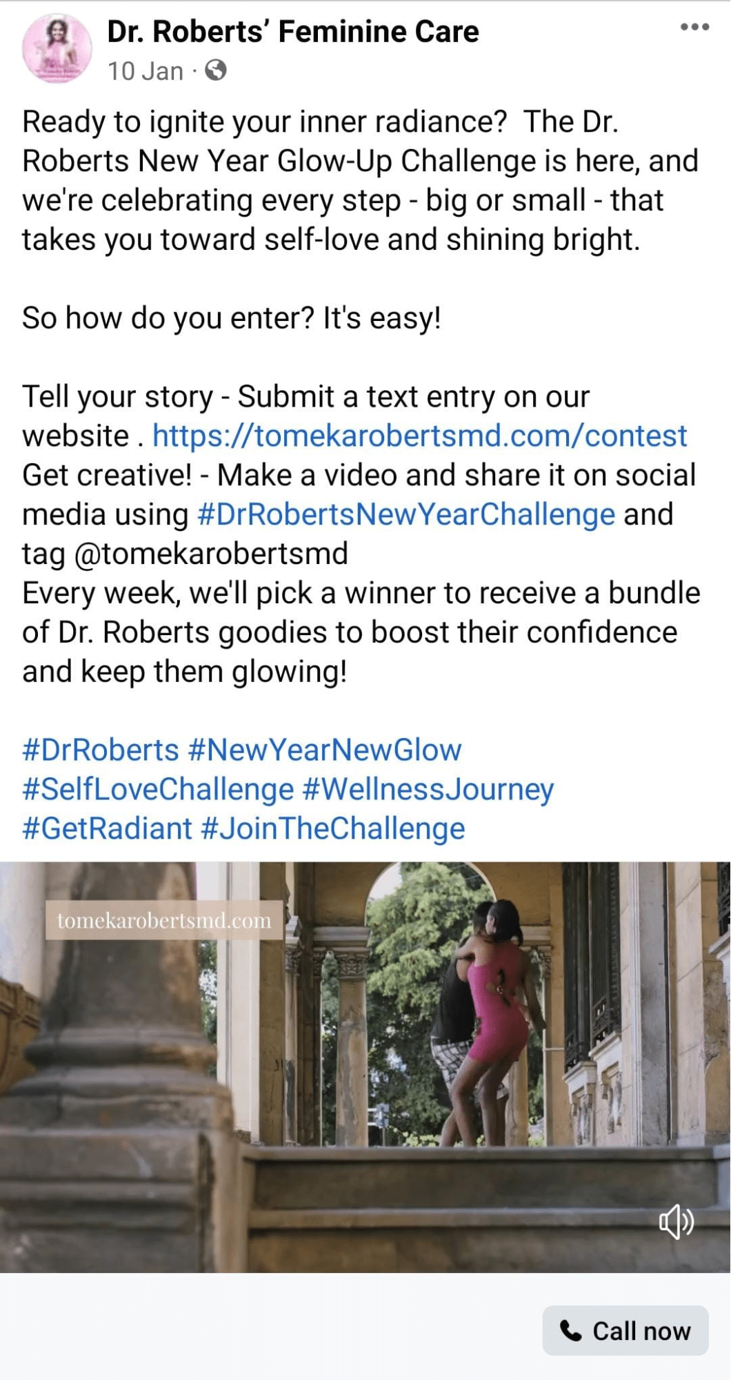Click the Dr. Roberts profile picture
This screenshot has height=1380, width=731.
pos(57,49)
